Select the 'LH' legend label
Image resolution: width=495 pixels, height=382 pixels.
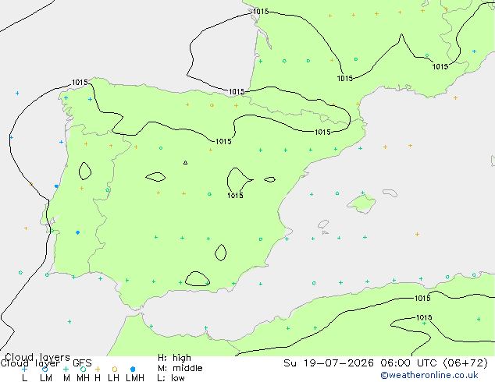coord(113,377)
